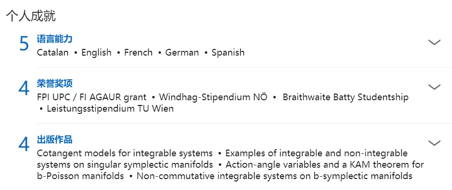Select the English language entry
The height and width of the screenshot is (190, 452).
coord(96,52)
